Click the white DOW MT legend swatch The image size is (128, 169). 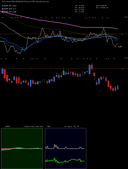[x=3, y=9]
